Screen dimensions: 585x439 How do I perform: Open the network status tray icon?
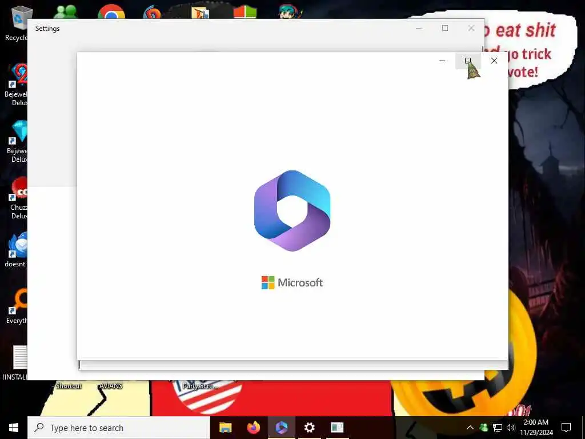point(498,428)
